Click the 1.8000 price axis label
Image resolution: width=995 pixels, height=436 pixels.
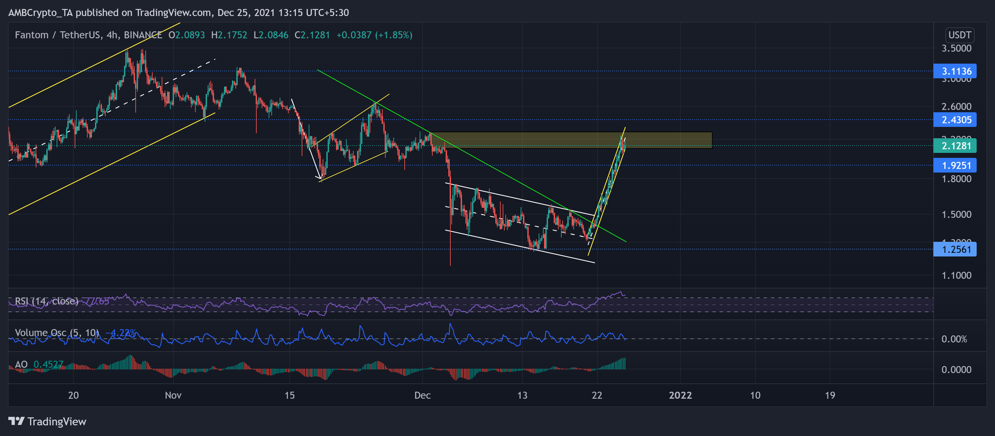click(x=956, y=179)
